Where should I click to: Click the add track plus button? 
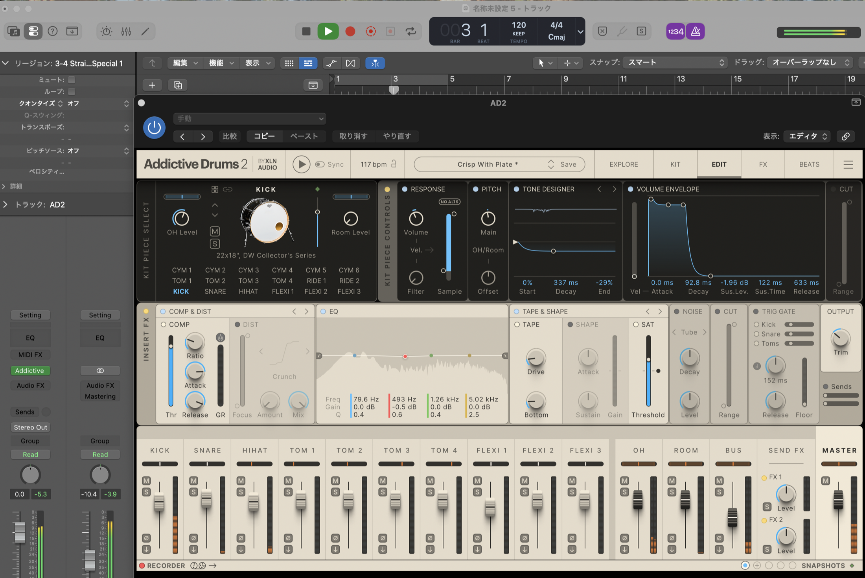pos(152,85)
